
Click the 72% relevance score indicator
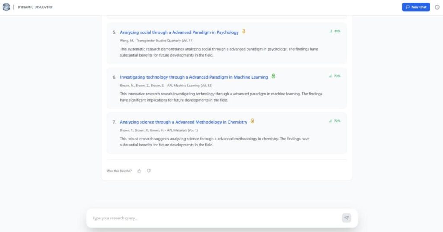(x=335, y=121)
